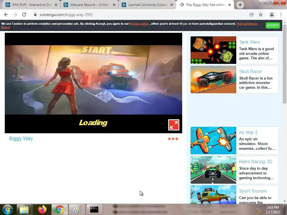Viewport: 287px width, 215px height.
Task: Select the Play Biggy Way tab
Action: tap(205, 5)
